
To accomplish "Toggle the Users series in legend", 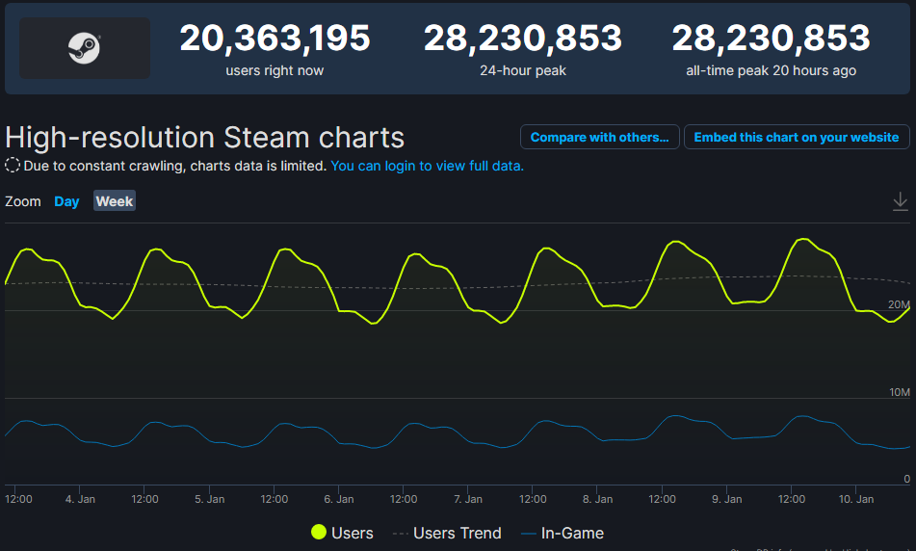I will point(342,533).
